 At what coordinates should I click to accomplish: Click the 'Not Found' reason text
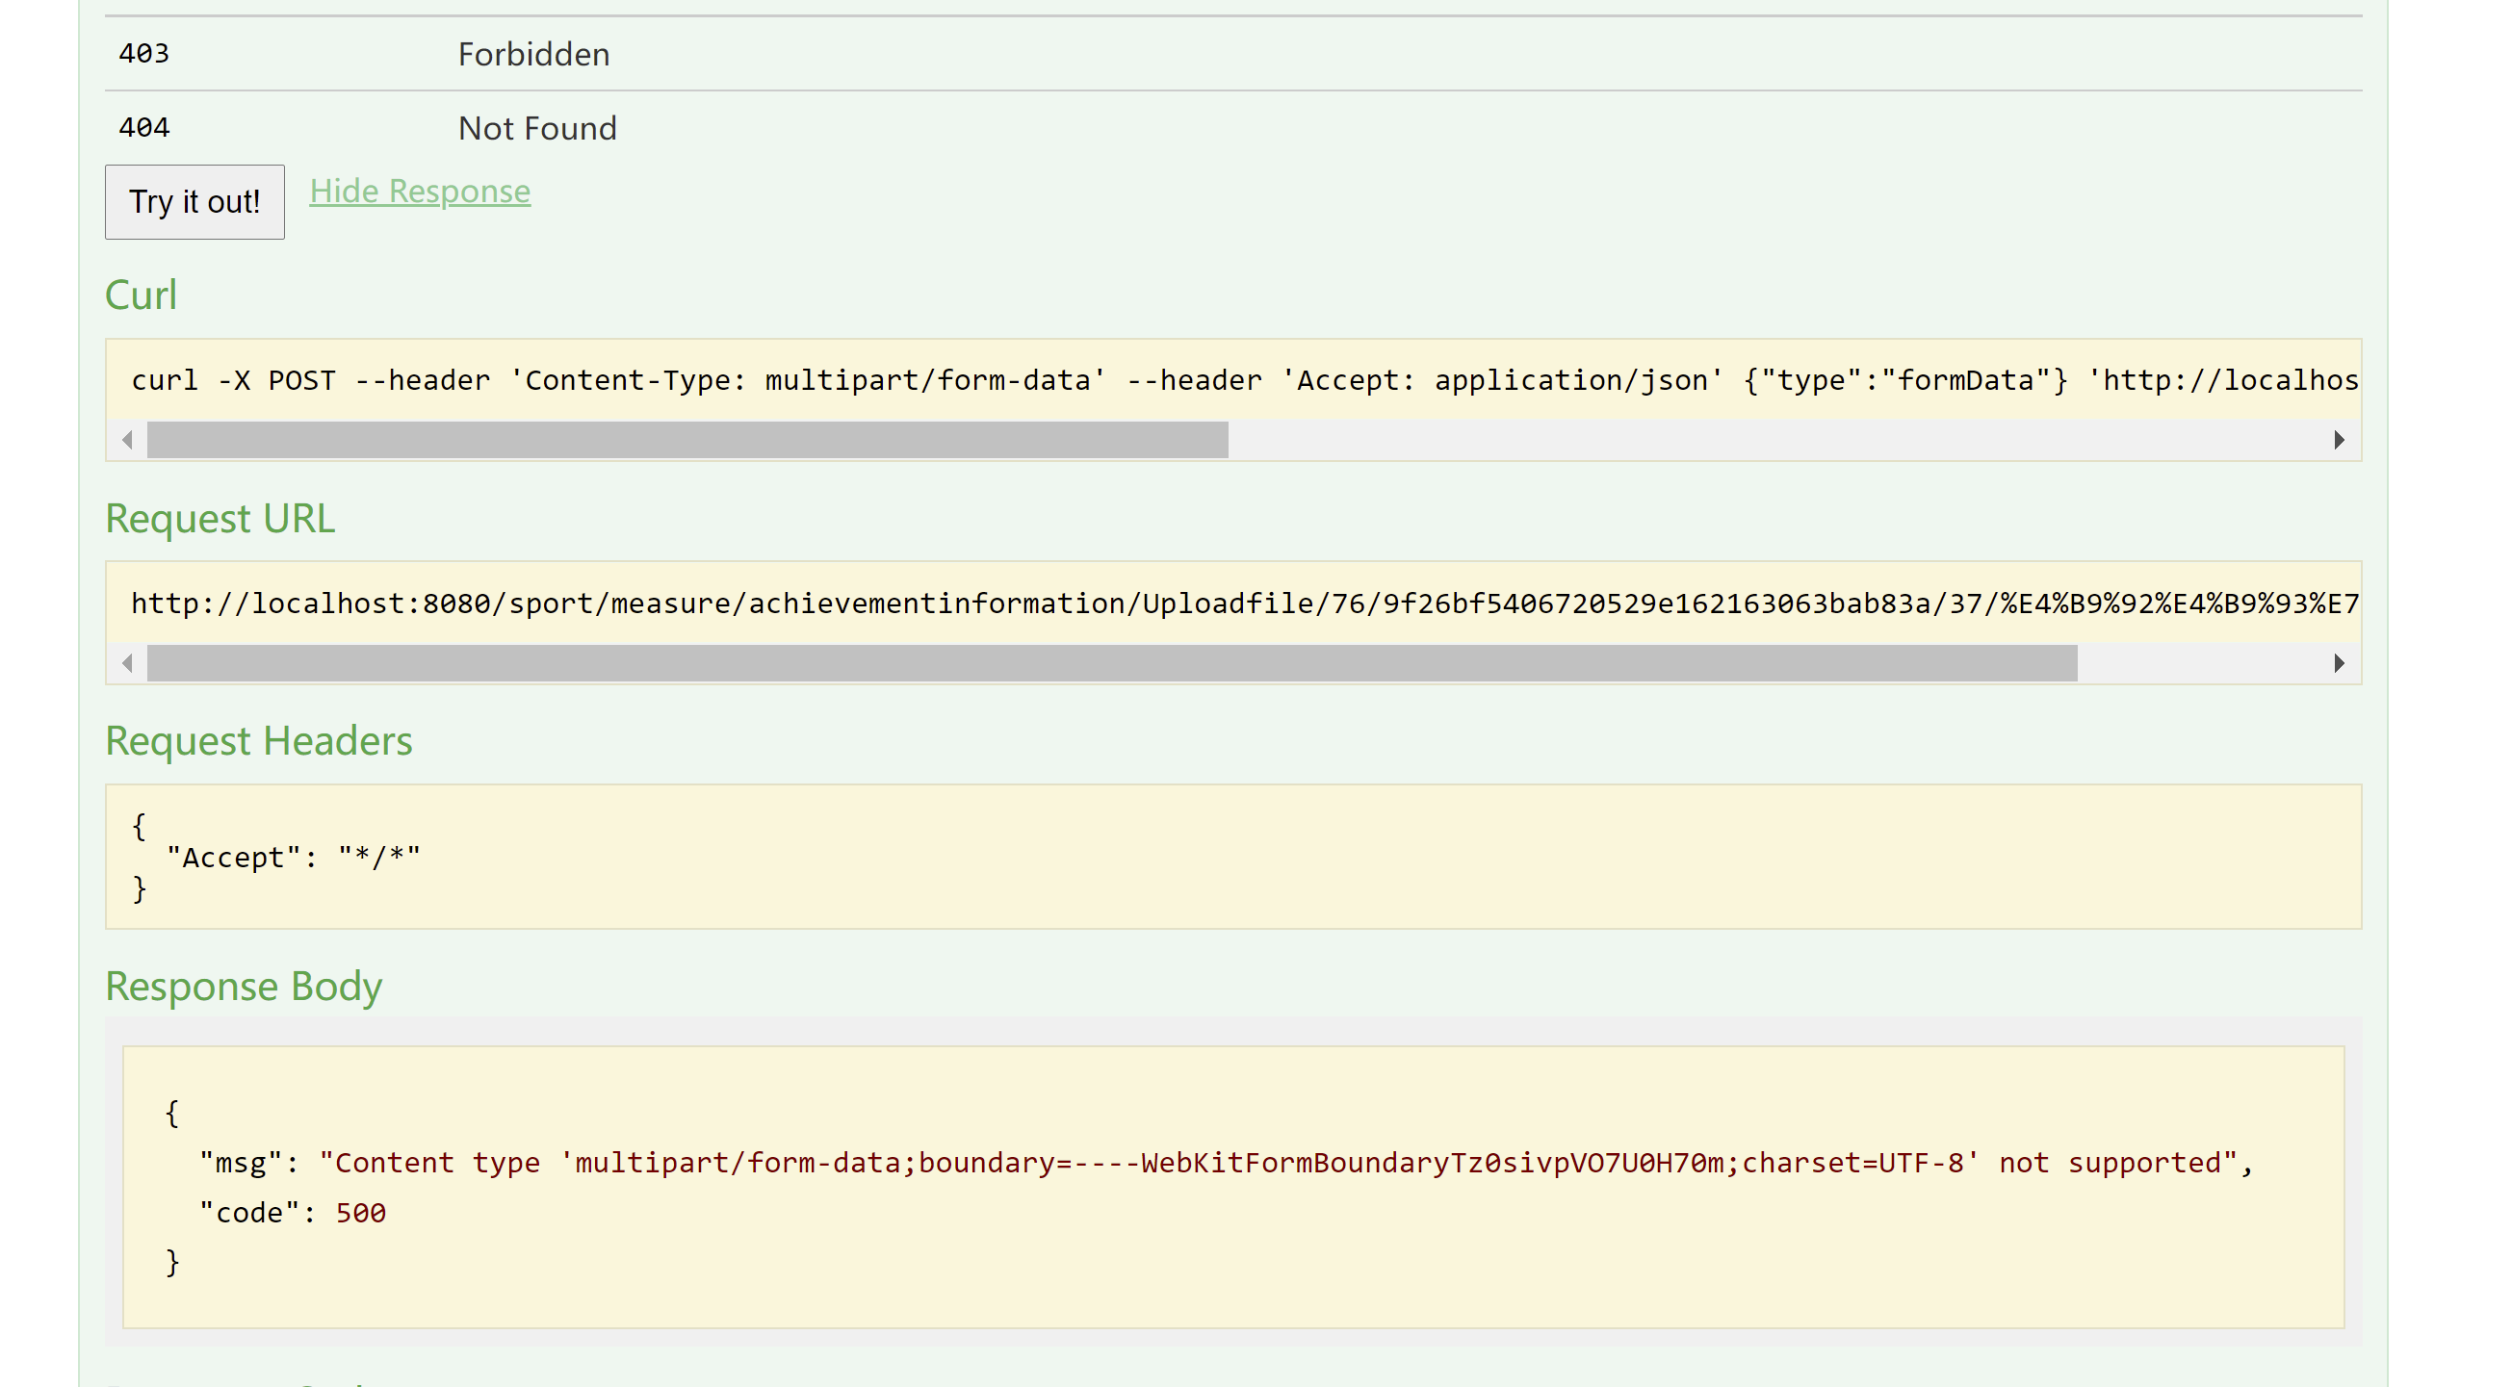click(537, 129)
